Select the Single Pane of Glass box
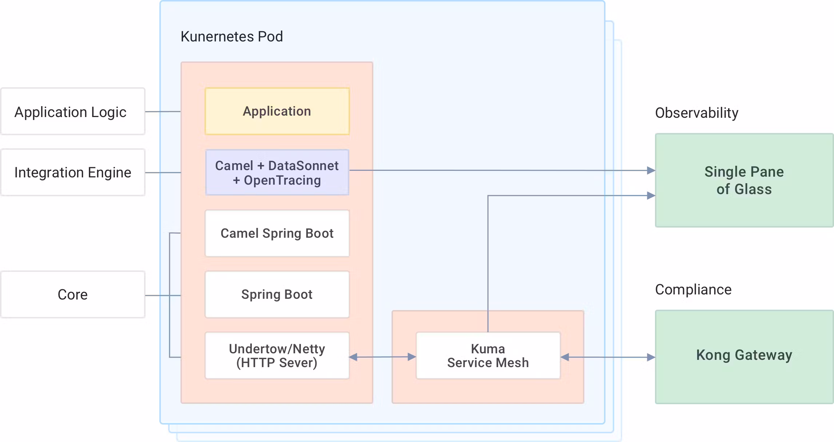This screenshot has height=442, width=834. 744,180
